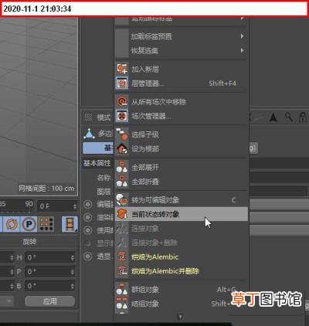Click the 基本属性 section header
309x326 pixels.
pyautogui.click(x=97, y=163)
